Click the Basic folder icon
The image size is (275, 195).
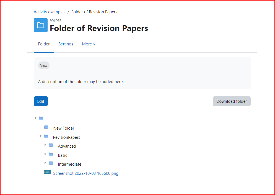51,154
